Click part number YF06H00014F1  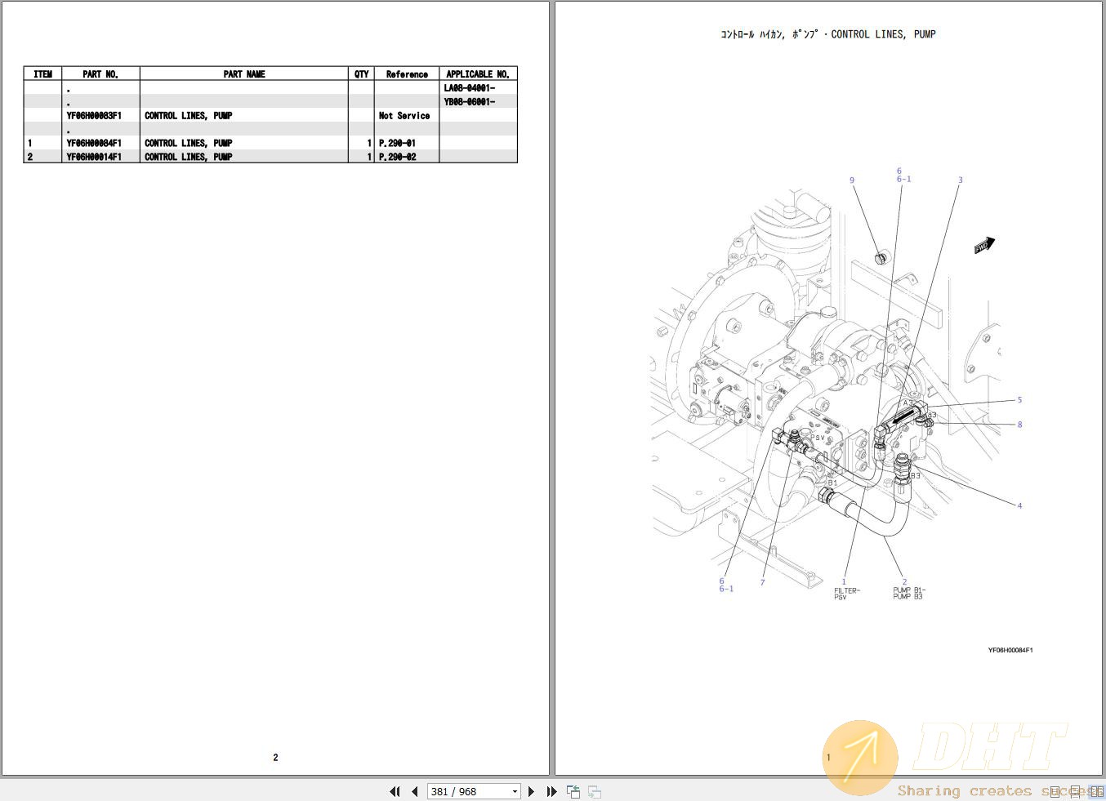(94, 157)
